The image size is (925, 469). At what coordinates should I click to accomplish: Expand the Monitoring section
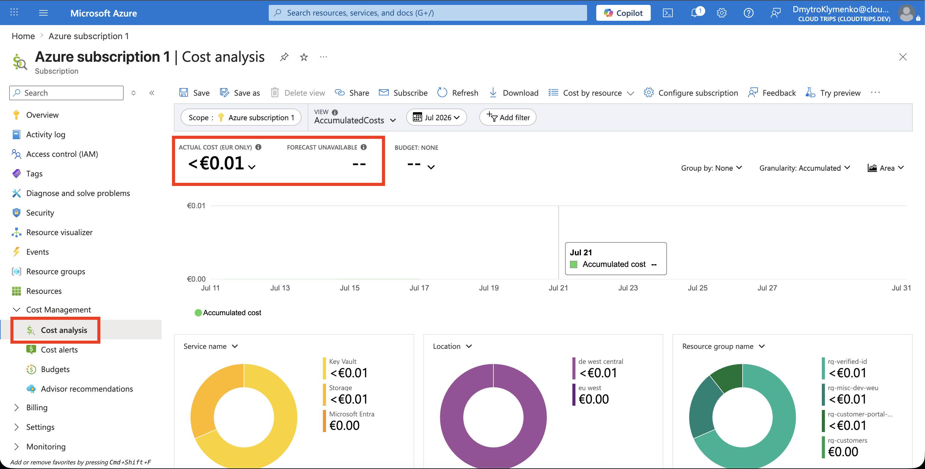point(17,446)
